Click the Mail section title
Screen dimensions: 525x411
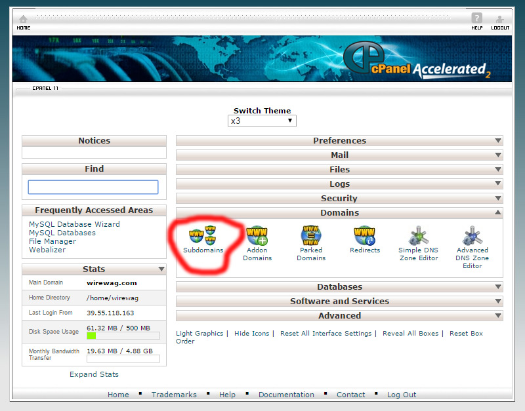coord(339,155)
